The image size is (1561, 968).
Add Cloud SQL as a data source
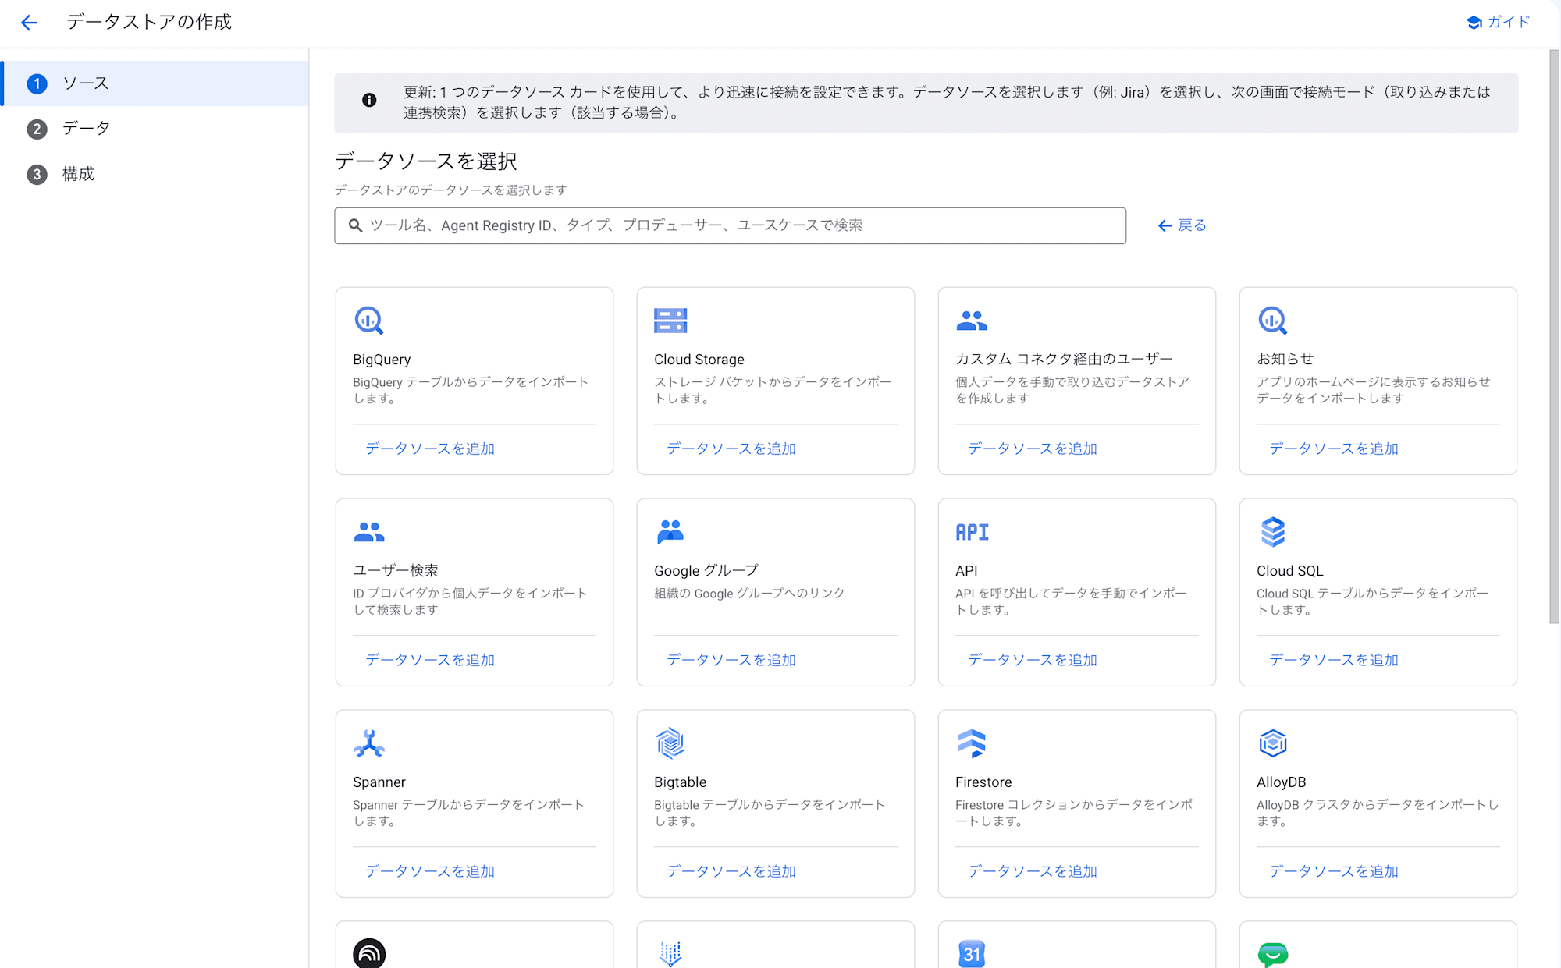pos(1334,660)
